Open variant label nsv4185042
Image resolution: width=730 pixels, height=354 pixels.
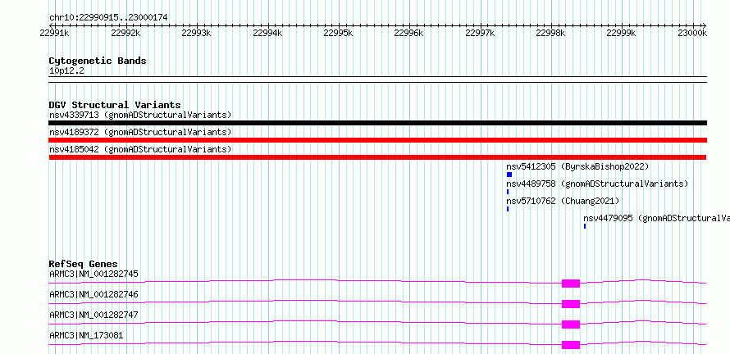[140, 149]
